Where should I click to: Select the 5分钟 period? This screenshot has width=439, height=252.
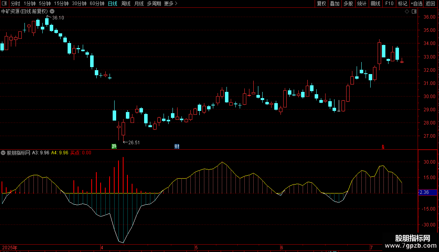pos(45,3)
